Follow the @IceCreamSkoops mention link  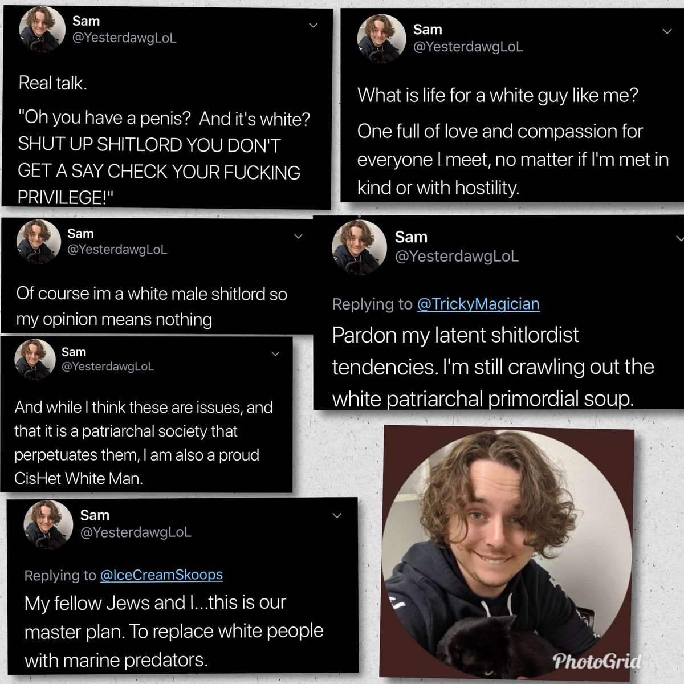click(161, 575)
